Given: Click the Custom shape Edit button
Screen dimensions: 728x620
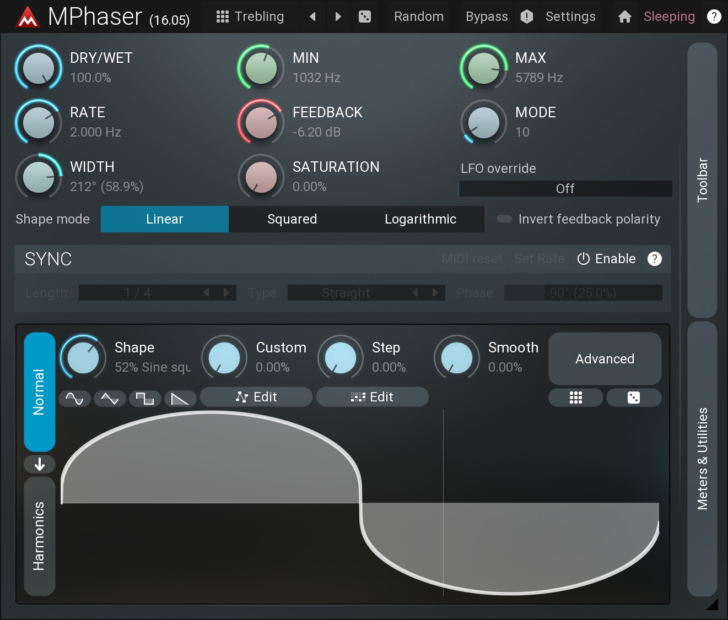Looking at the screenshot, I should 256,397.
